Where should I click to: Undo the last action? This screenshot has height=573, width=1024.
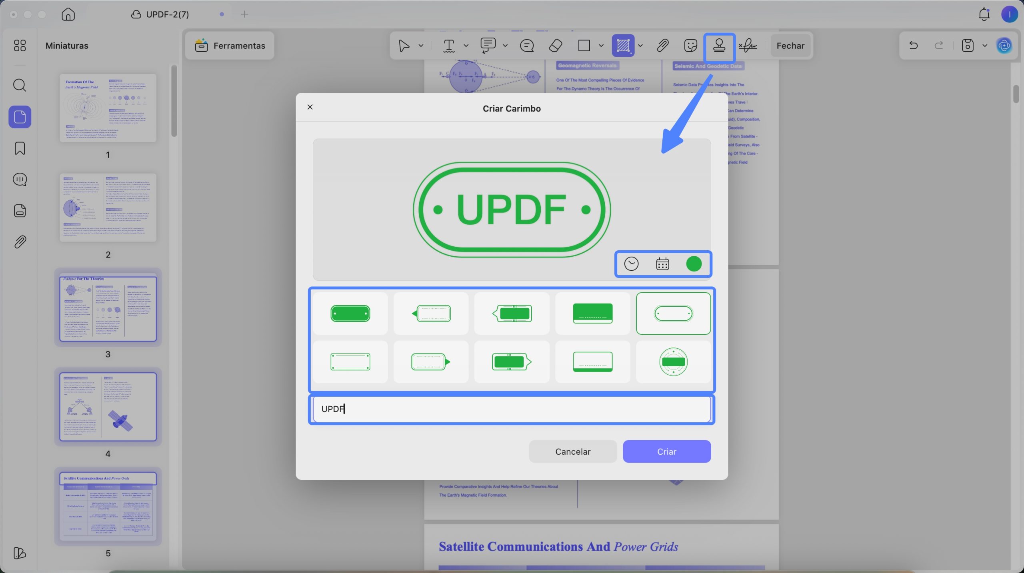pos(913,46)
